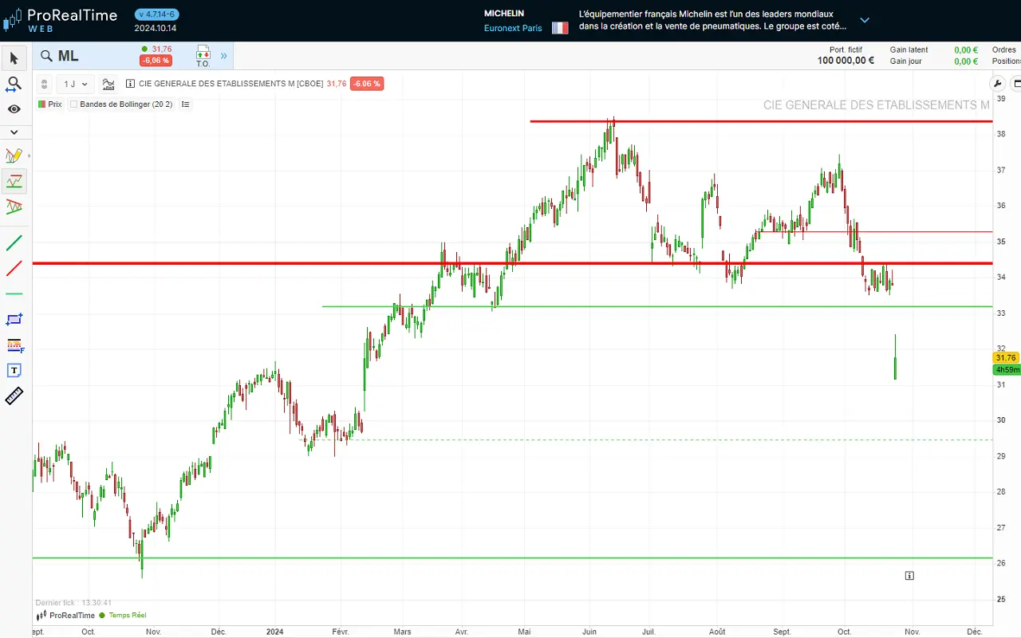The image size is (1021, 638).
Task: Expand the chevron below the eye icon
Action: (x=14, y=132)
